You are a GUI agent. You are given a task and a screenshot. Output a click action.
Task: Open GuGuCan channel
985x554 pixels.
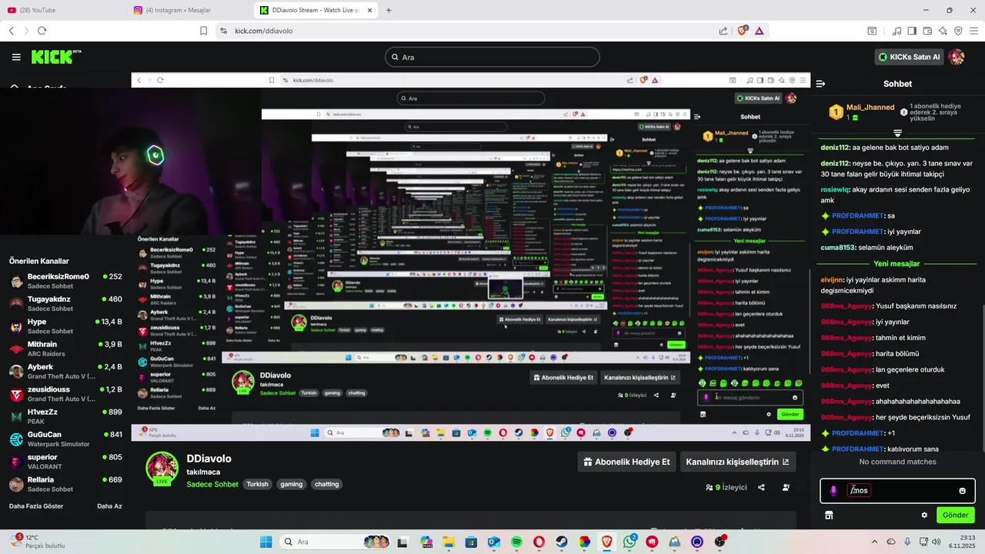pyautogui.click(x=65, y=439)
